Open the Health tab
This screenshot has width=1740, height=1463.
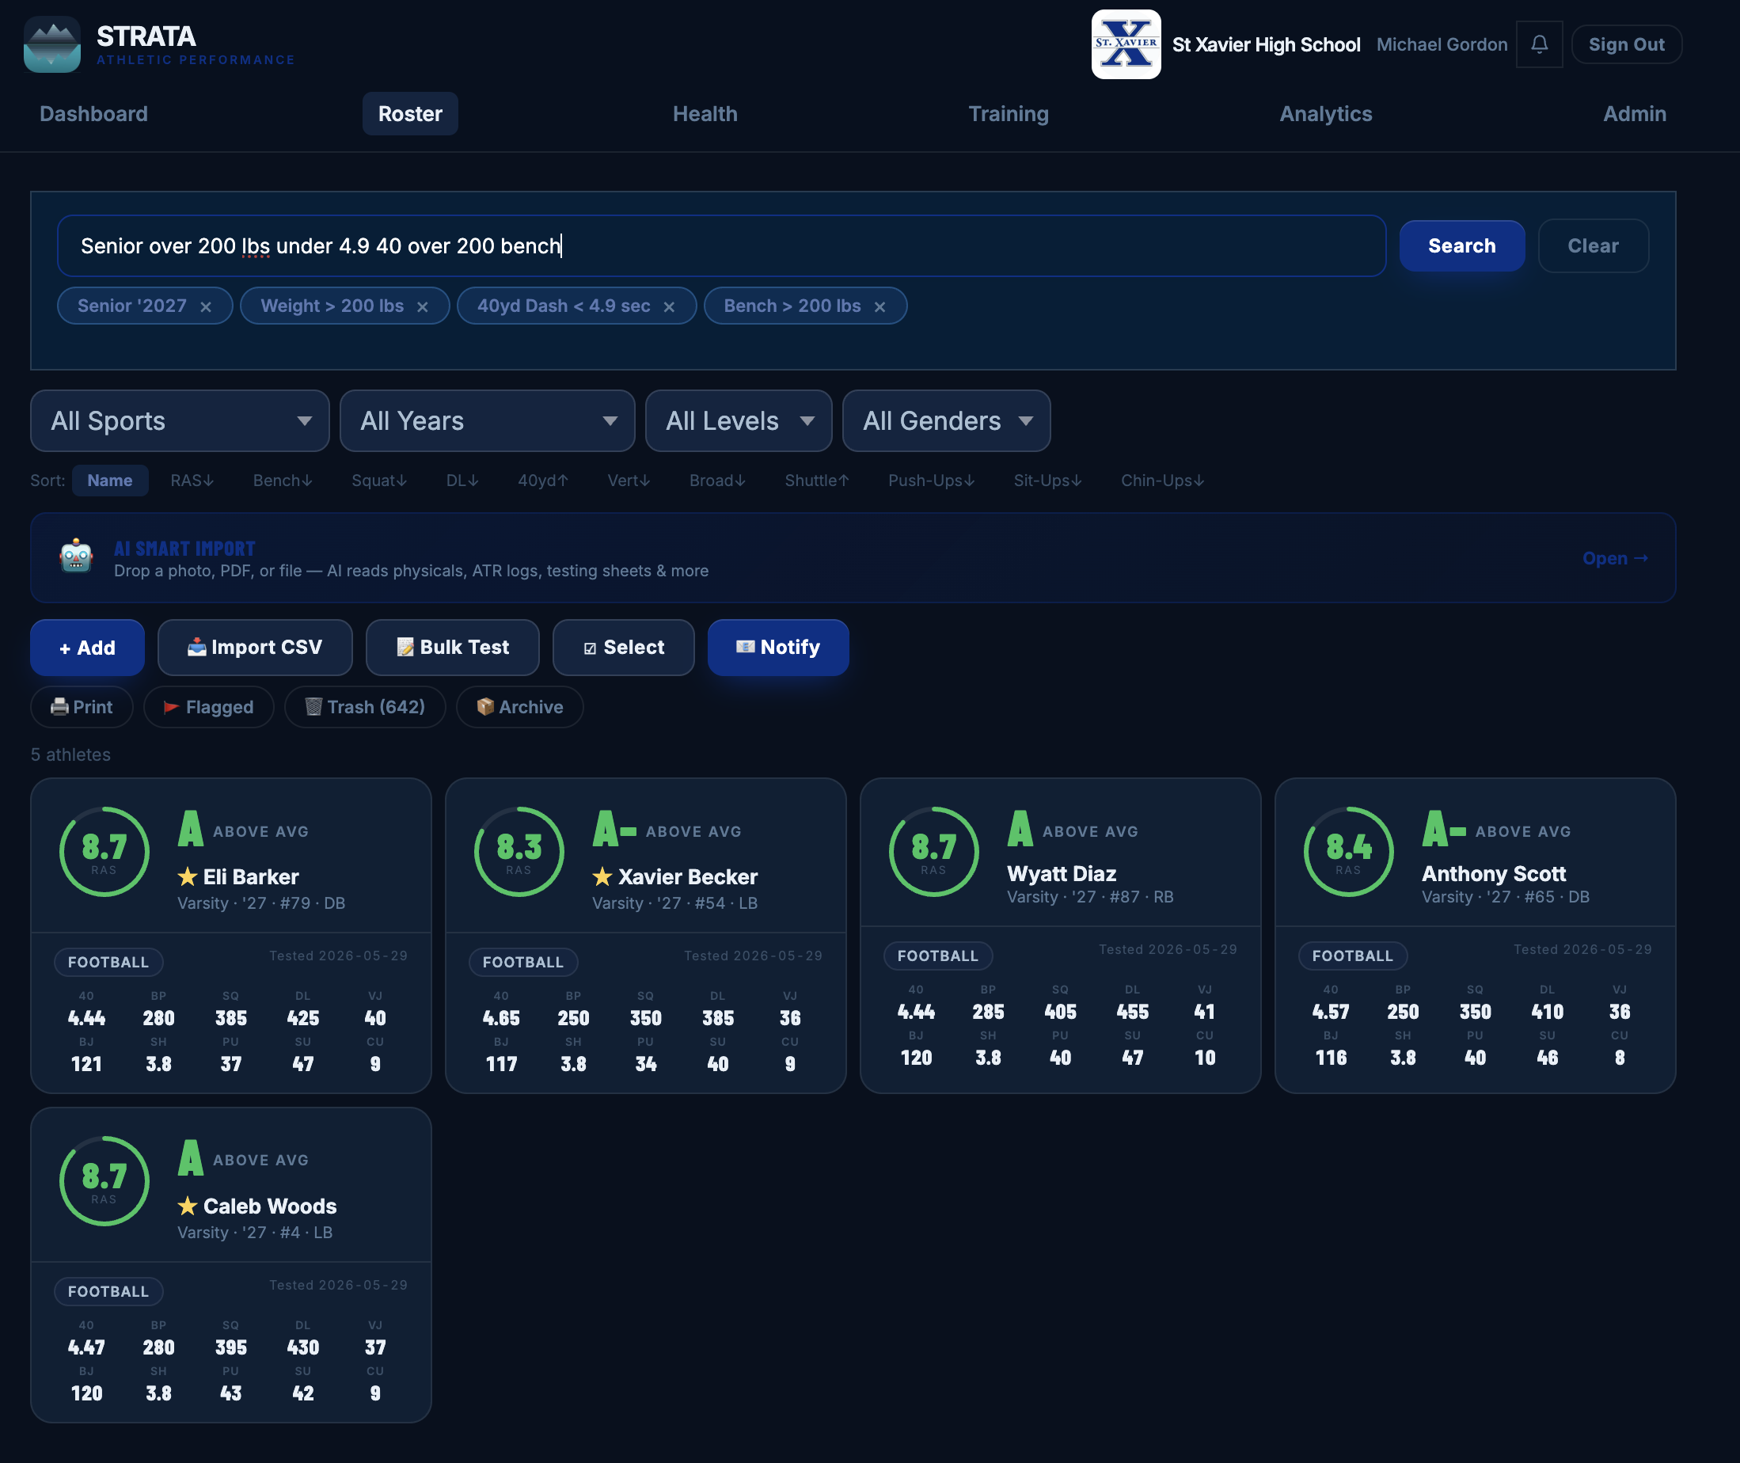(705, 115)
